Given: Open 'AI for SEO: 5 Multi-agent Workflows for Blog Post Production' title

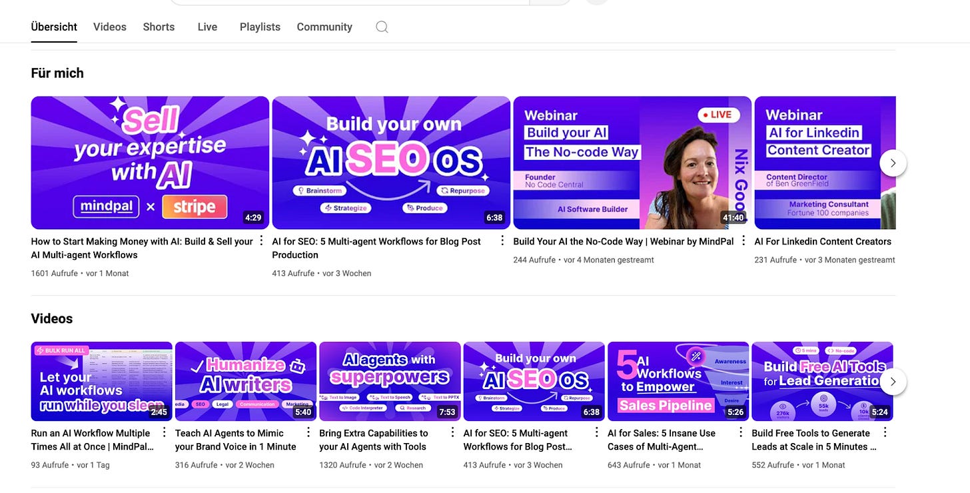Looking at the screenshot, I should tap(376, 248).
